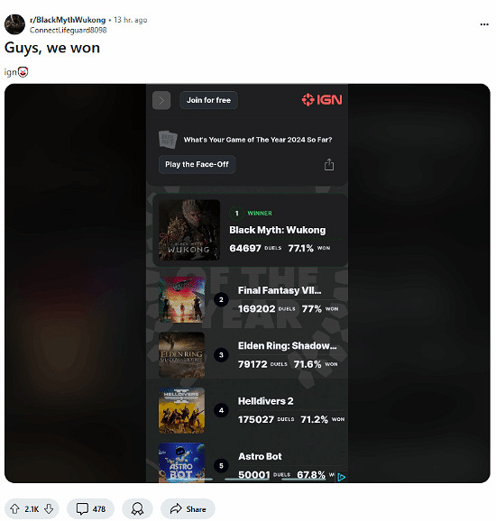496x521 pixels.
Task: Click the export share icon beside Face-Off
Action: [329, 164]
